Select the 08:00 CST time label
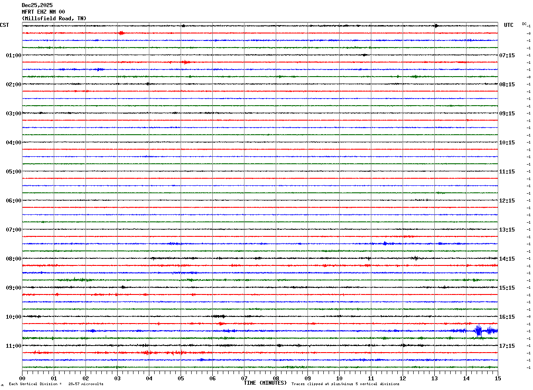 pos(14,259)
